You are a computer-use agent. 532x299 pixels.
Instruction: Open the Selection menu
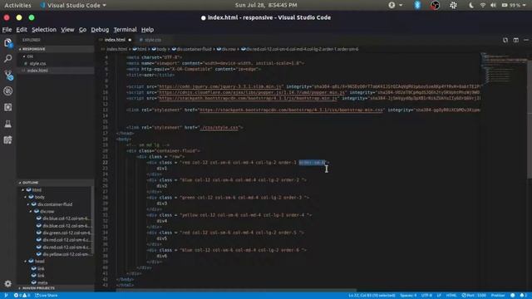coord(44,30)
